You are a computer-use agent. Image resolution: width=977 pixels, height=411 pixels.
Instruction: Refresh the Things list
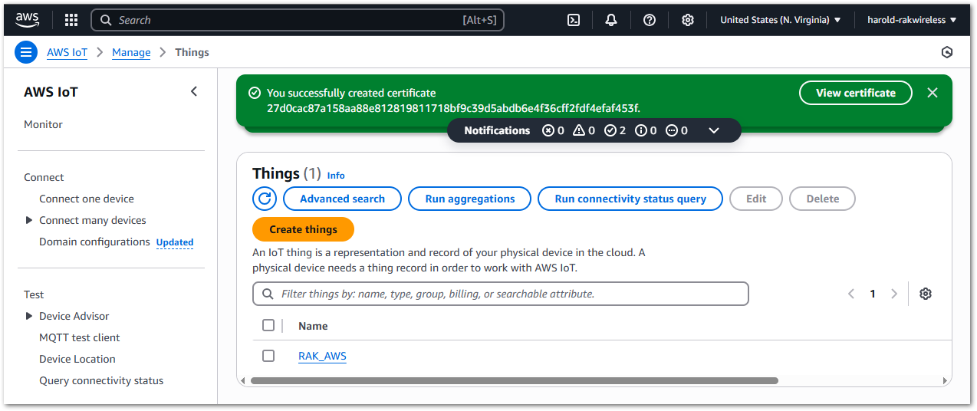click(x=265, y=199)
